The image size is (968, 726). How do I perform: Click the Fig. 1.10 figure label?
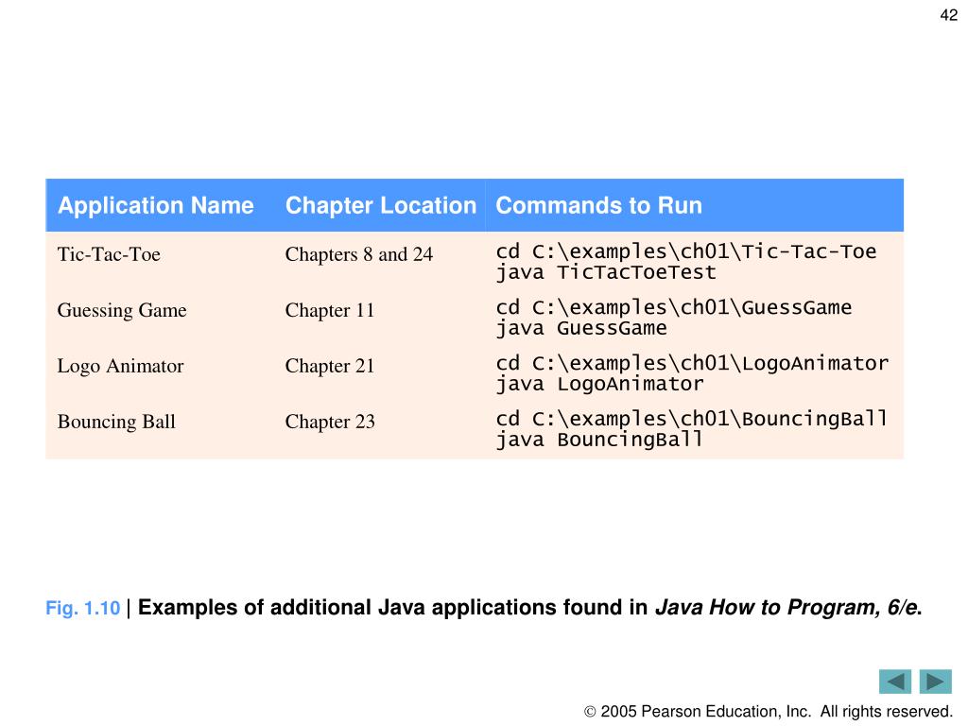click(x=83, y=608)
